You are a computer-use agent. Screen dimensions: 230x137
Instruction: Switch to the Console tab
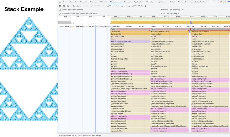83,2
